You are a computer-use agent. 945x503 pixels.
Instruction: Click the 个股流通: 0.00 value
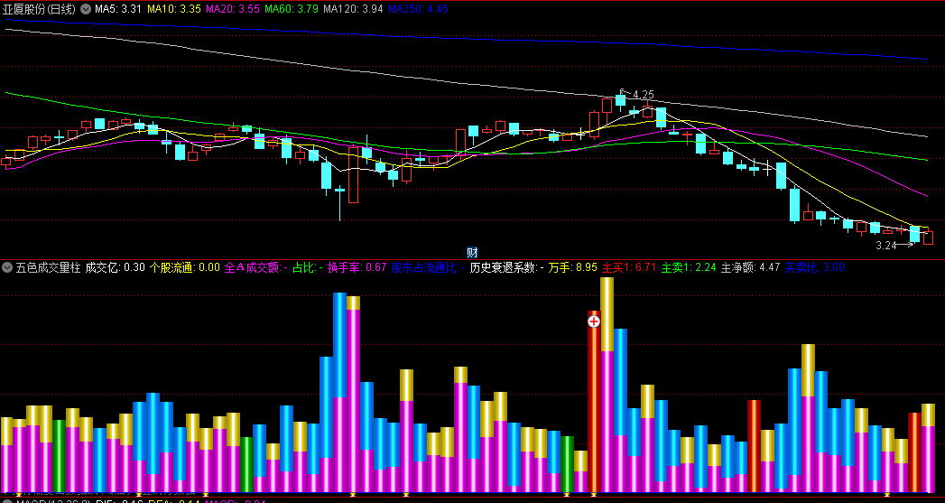pyautogui.click(x=184, y=267)
